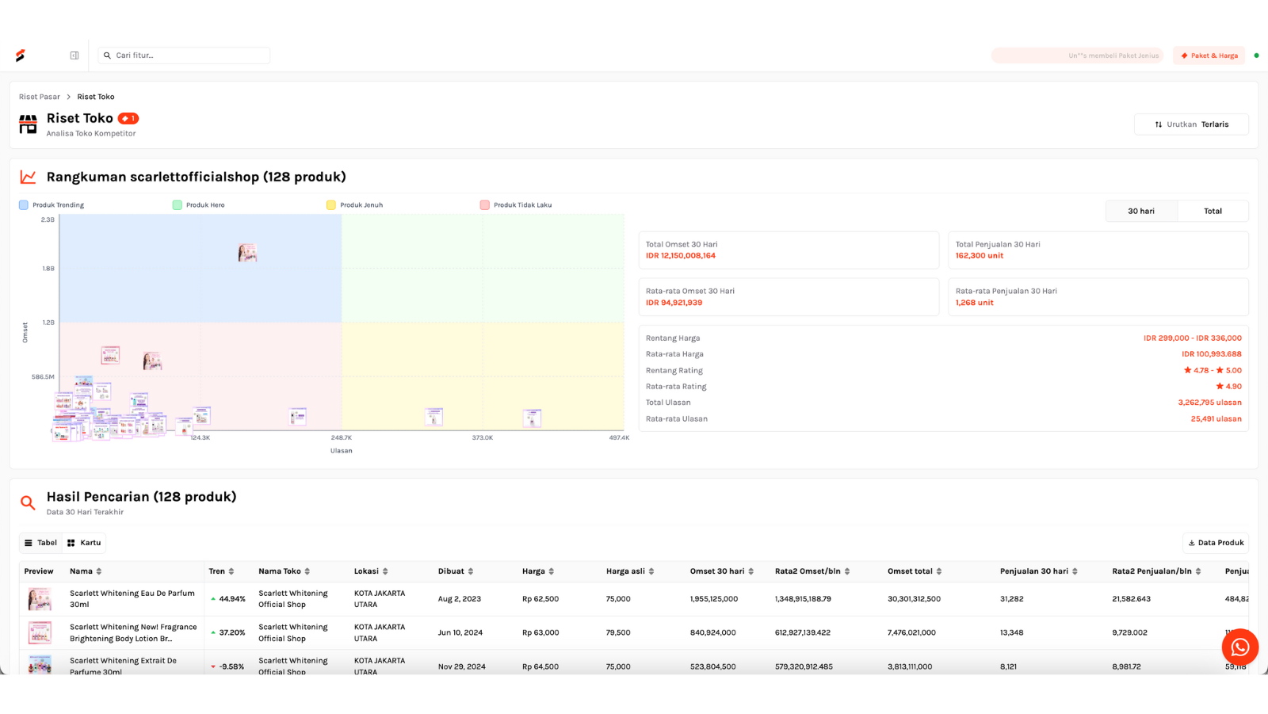The width and height of the screenshot is (1268, 714).
Task: Click the store icon beside Riset Toko
Action: tap(29, 124)
